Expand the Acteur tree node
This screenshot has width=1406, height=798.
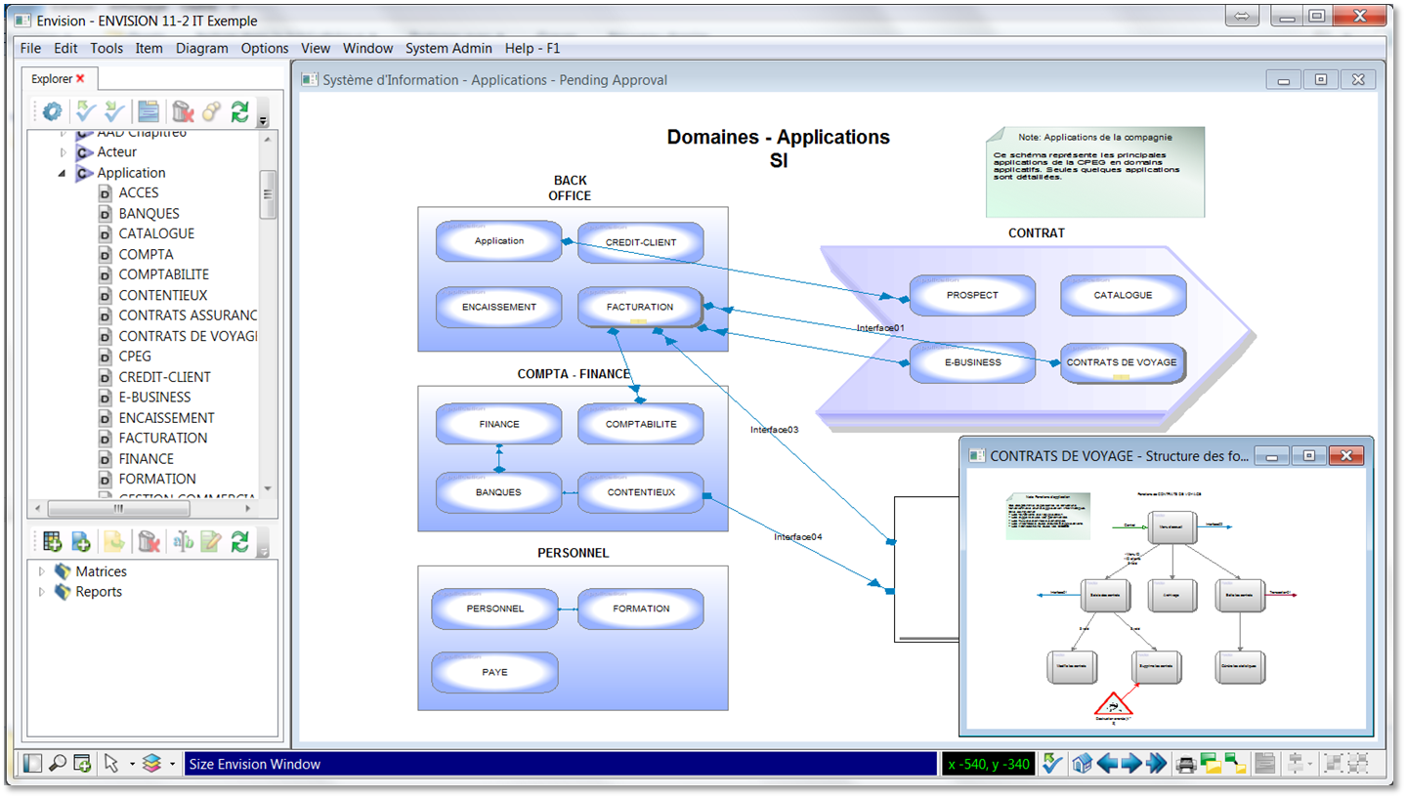click(64, 152)
